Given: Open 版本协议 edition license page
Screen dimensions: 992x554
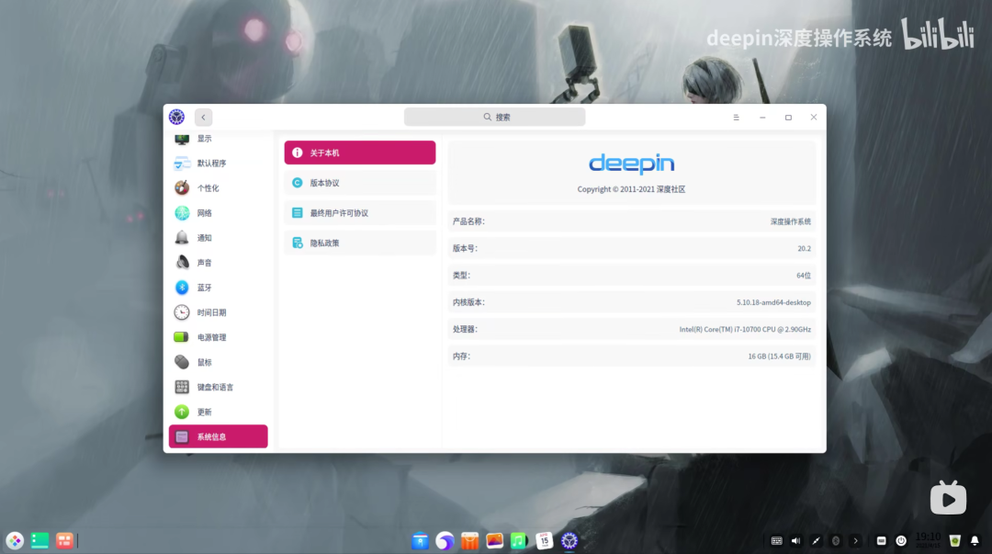Looking at the screenshot, I should tap(360, 183).
